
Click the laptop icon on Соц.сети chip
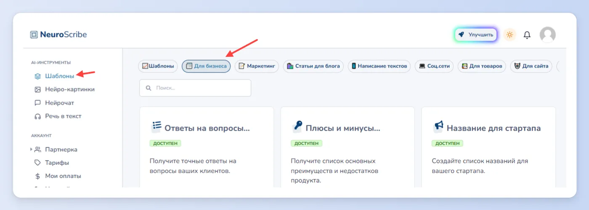point(422,66)
